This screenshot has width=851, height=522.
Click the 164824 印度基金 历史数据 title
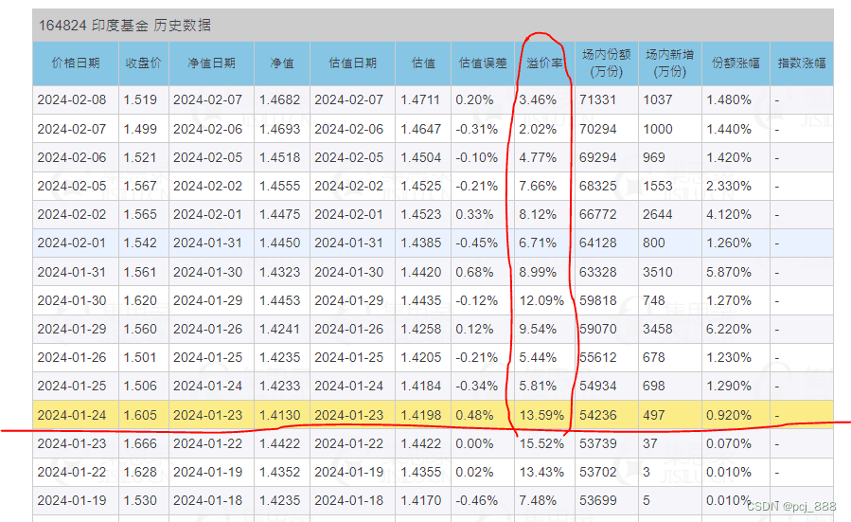click(125, 26)
